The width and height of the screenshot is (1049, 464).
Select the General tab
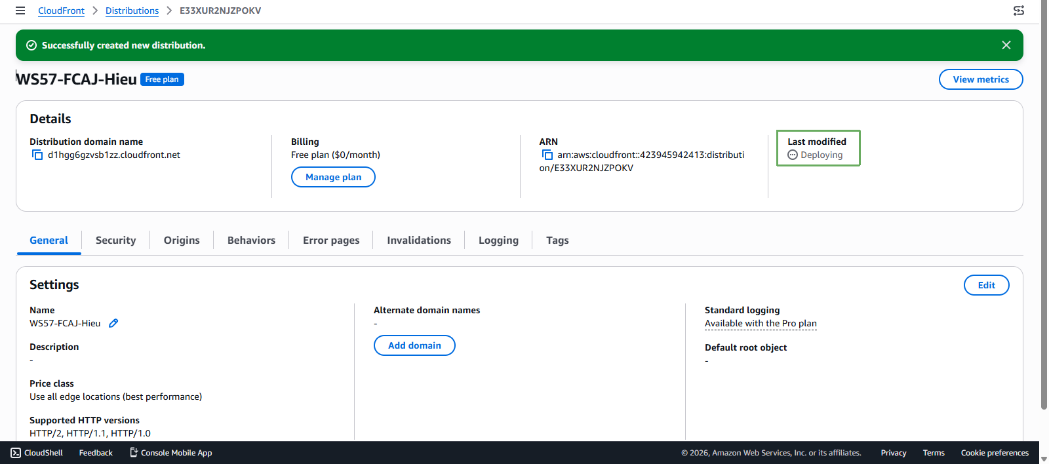point(49,241)
